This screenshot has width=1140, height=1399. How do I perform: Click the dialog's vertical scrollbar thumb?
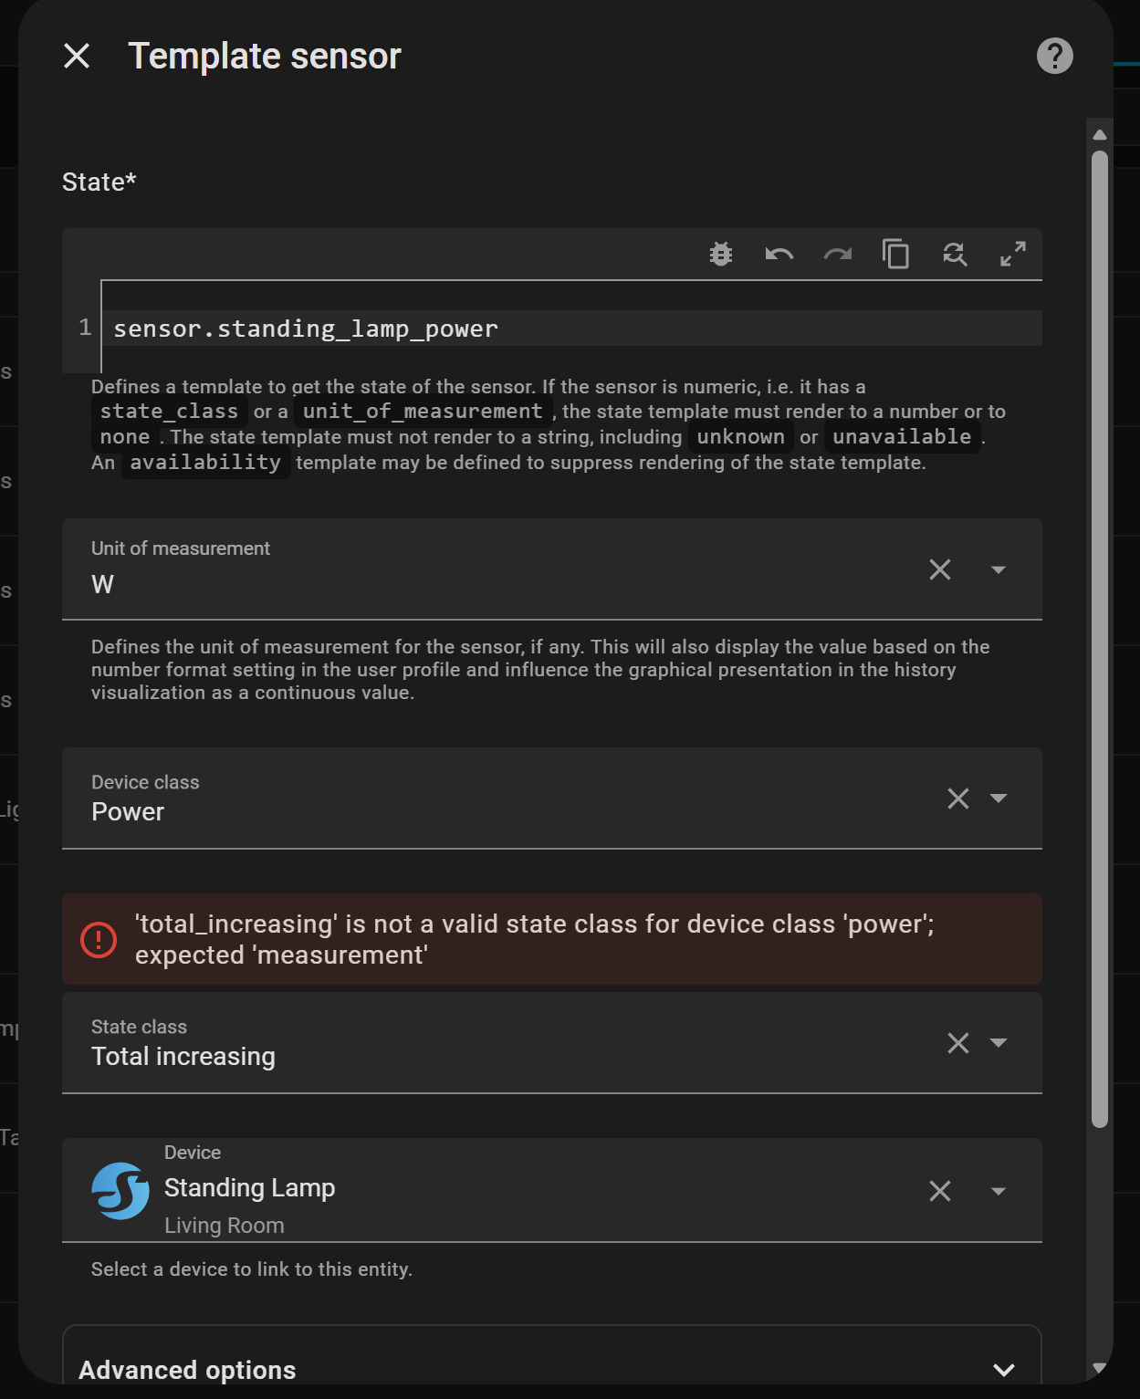pos(1100,639)
